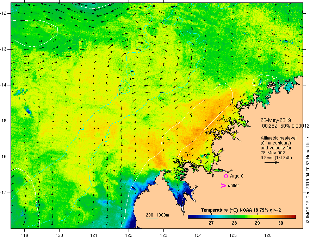The height and width of the screenshot is (239, 310).
Task: Click the 'Argo 0' legend label
Action: point(237,176)
